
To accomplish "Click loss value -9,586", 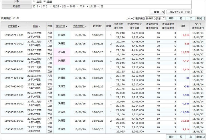I will coord(185,104).
